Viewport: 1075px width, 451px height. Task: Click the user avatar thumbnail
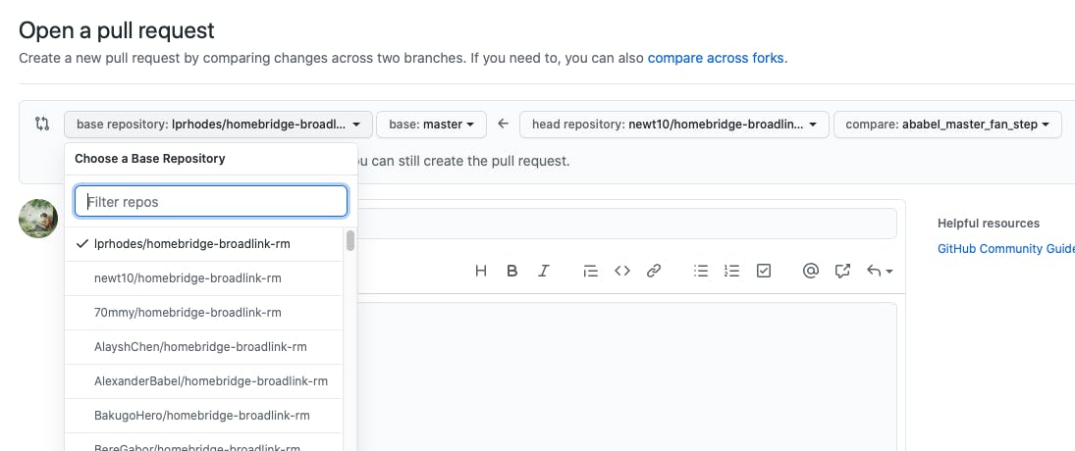point(38,219)
